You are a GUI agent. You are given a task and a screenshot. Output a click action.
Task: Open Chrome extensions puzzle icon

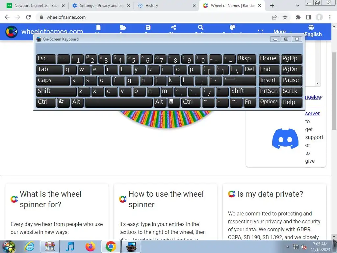[298, 17]
